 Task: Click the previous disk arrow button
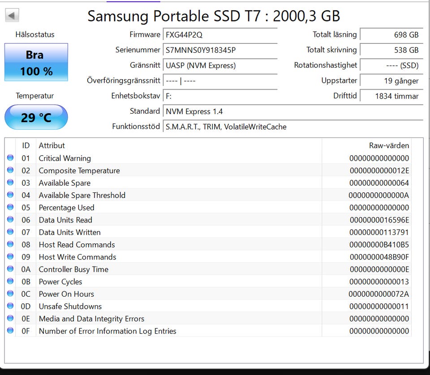coord(12,16)
